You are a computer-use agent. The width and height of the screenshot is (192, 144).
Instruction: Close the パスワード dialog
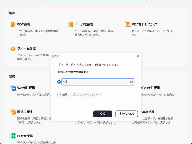click(x=138, y=56)
